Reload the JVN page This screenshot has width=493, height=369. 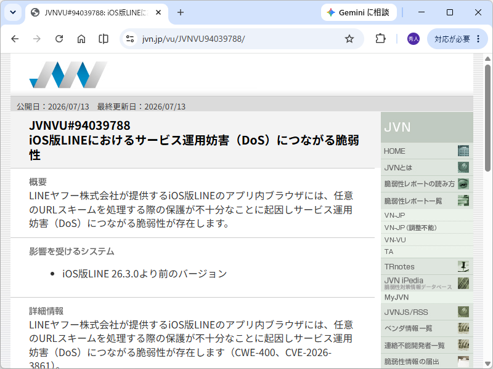coord(59,39)
